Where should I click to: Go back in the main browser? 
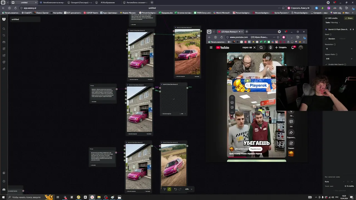[x=3, y=8]
